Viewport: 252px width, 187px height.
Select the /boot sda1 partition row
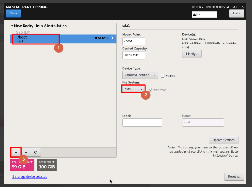(63, 39)
